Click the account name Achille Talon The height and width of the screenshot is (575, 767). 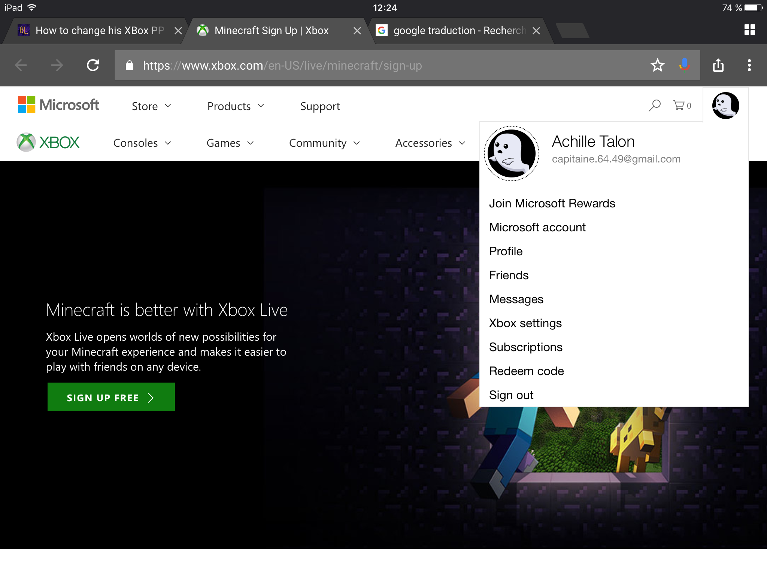[x=593, y=142]
